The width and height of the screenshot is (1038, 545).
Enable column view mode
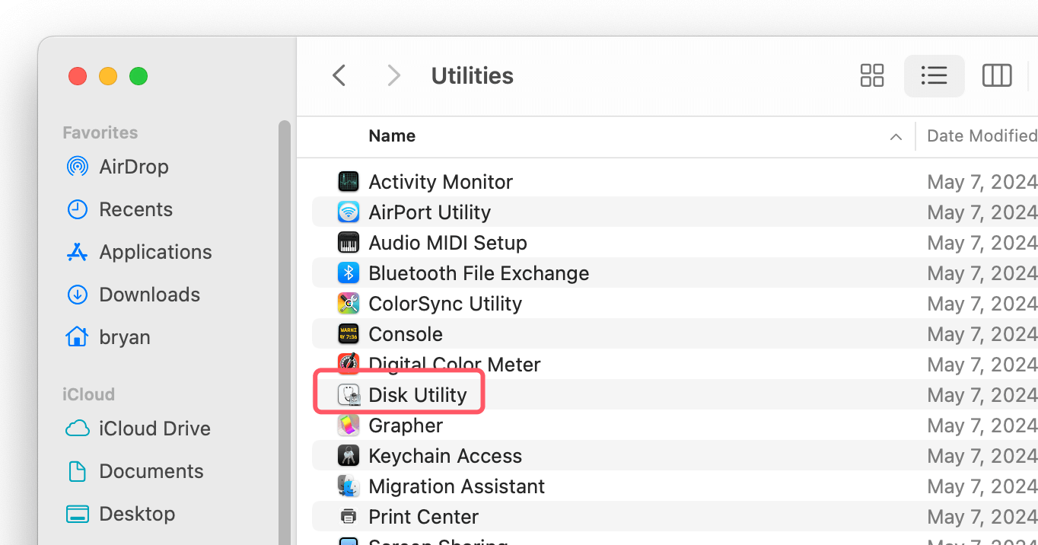coord(997,75)
